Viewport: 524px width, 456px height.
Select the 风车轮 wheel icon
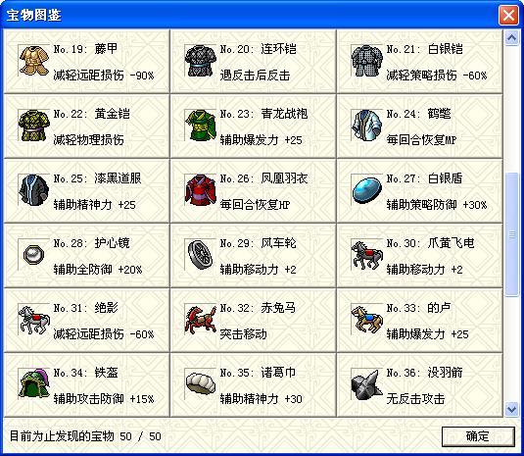[x=201, y=255]
